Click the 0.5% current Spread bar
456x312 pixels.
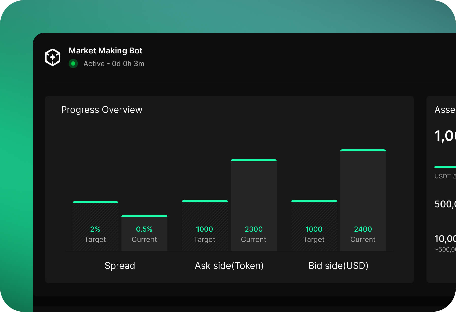pos(144,232)
